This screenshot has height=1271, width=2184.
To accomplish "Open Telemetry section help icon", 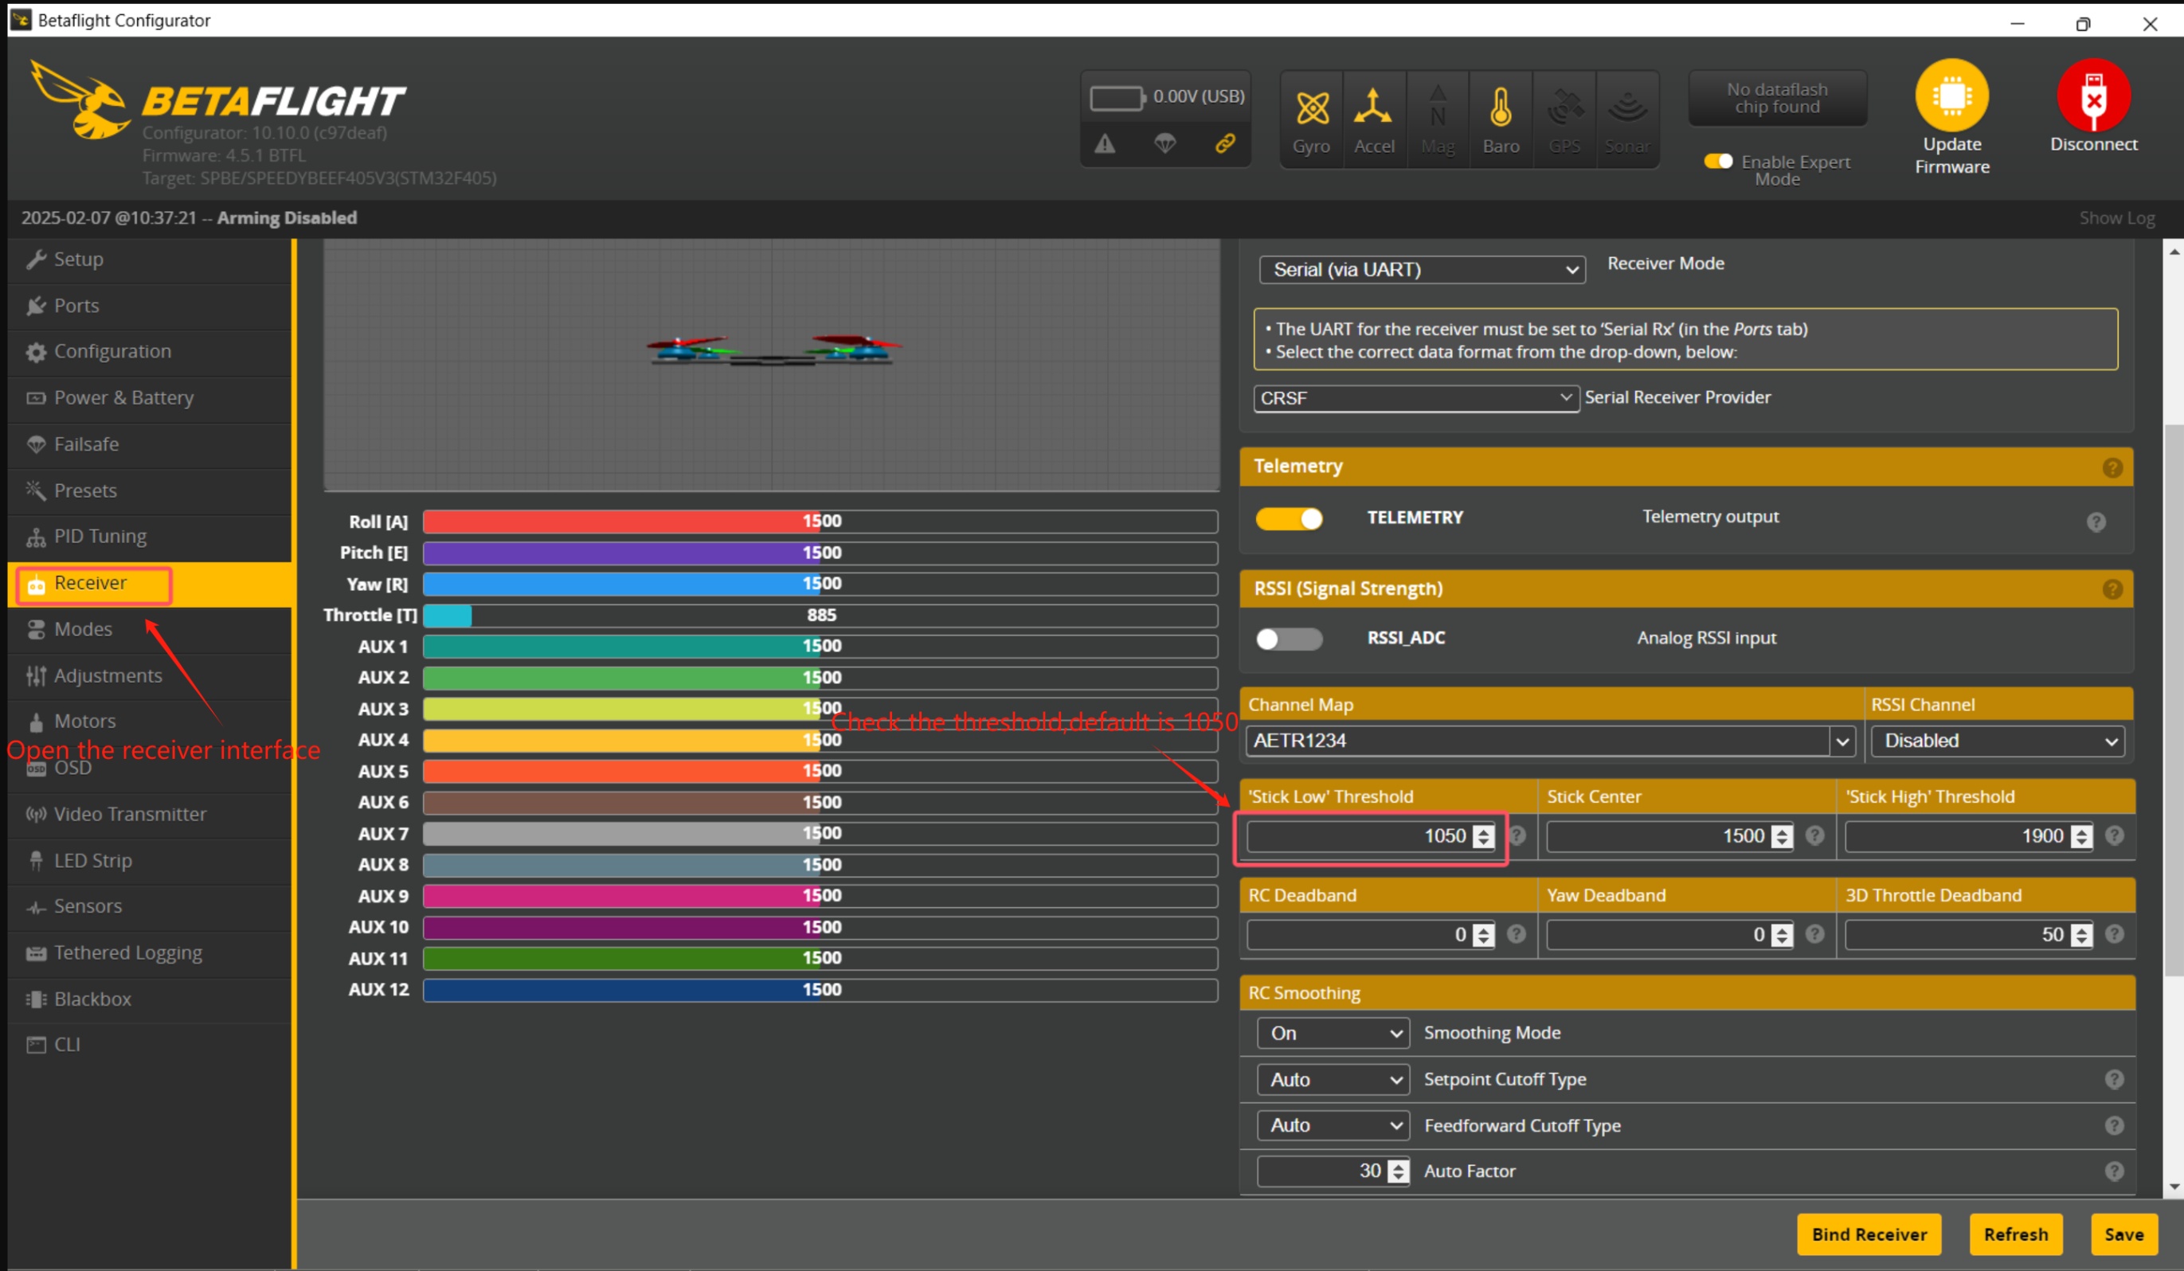I will tap(2112, 467).
